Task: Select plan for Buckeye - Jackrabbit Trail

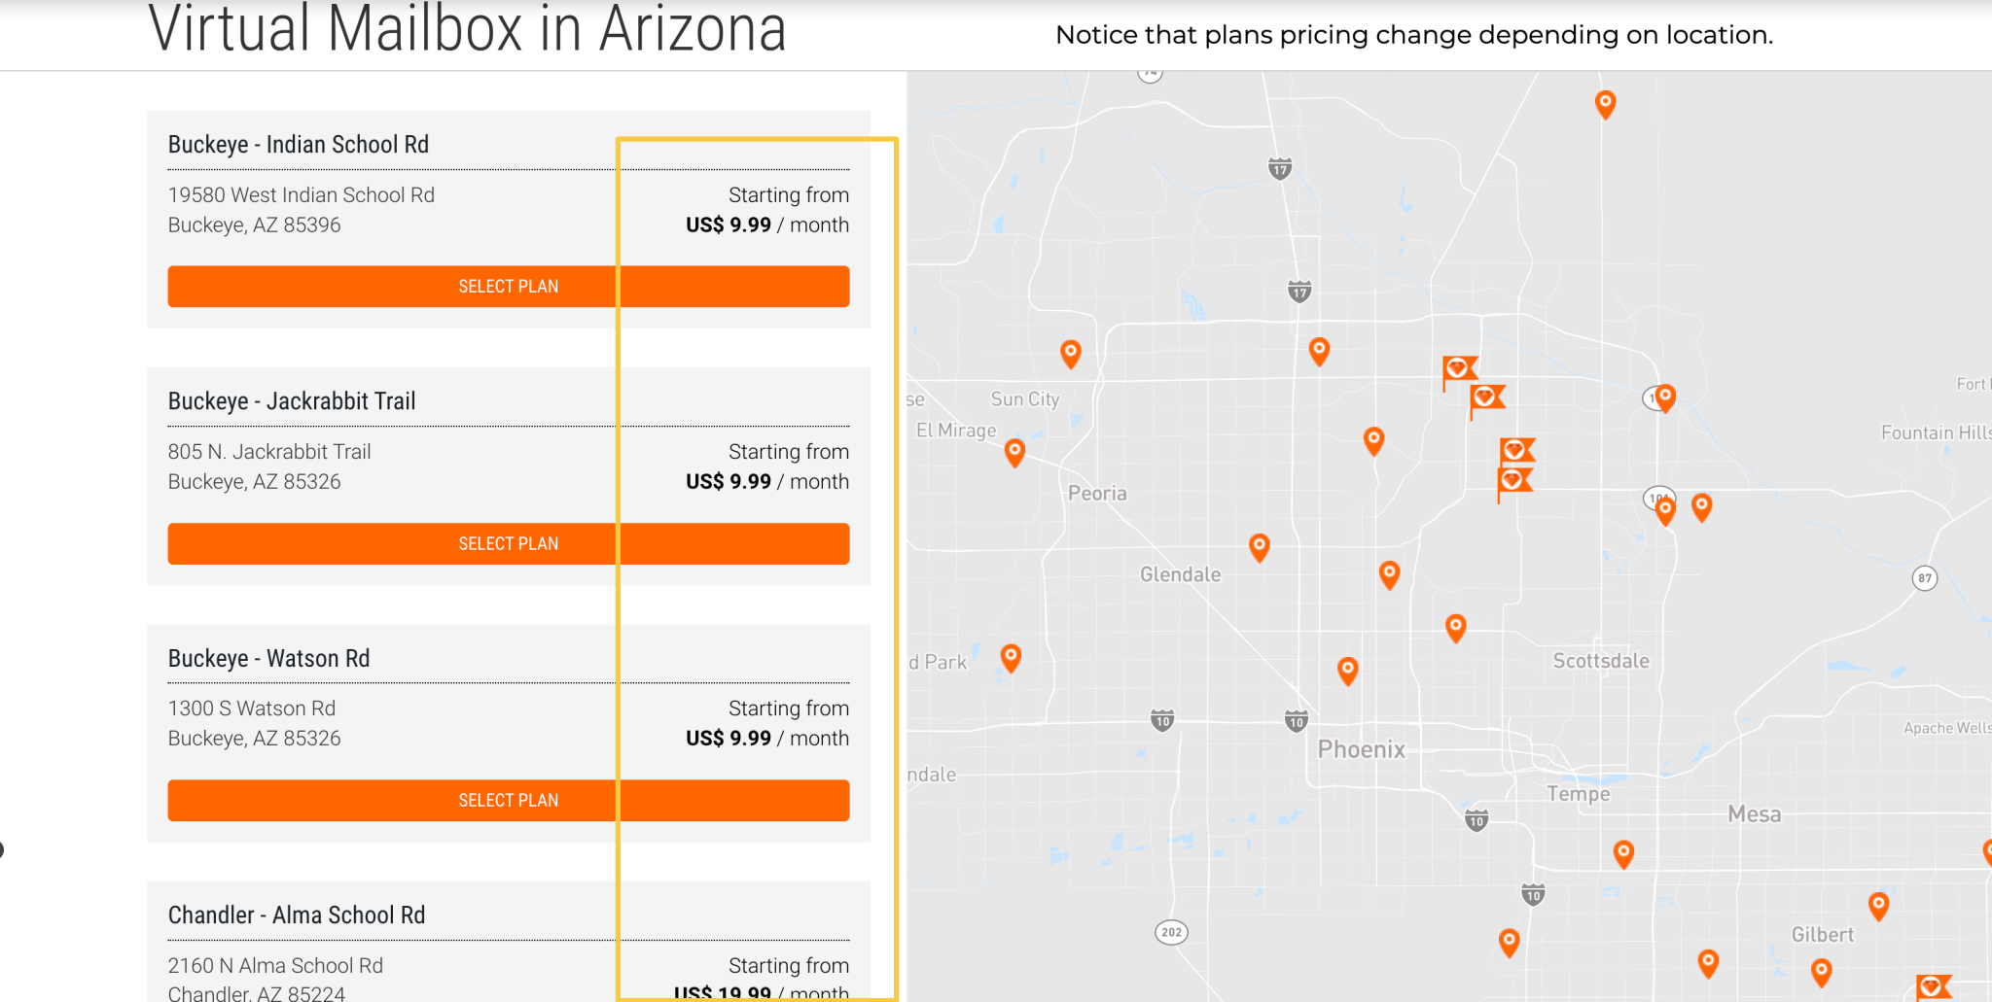Action: click(508, 544)
